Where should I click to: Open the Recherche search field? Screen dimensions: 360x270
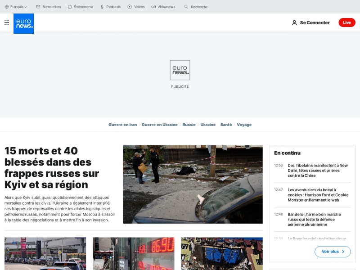pos(199,7)
